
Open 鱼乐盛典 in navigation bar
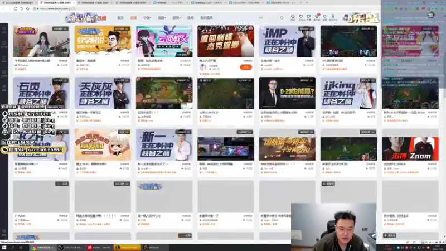[x=206, y=18]
